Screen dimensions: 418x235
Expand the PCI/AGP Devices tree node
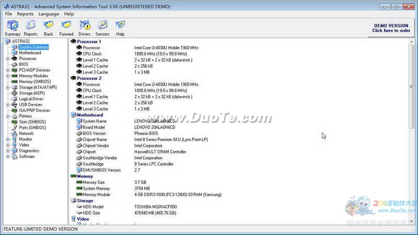click(8, 70)
